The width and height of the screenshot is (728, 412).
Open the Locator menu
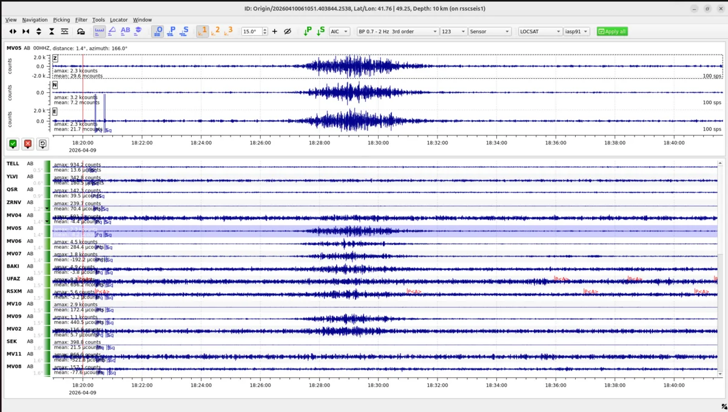pos(118,20)
